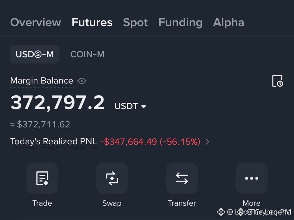The image size is (294, 220).
Task: Switch to the Spot tab
Action: click(135, 23)
